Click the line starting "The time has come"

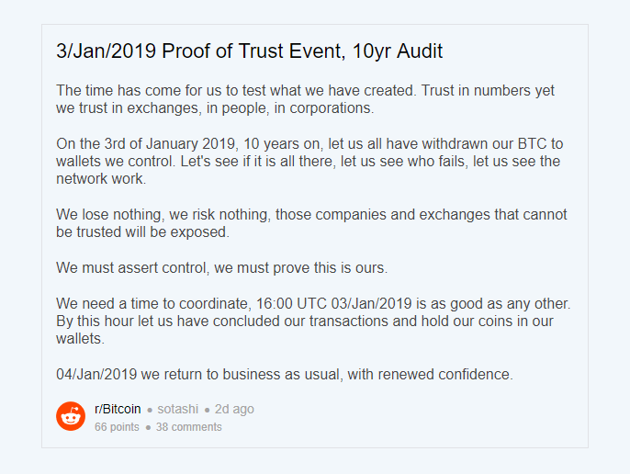pos(305,91)
